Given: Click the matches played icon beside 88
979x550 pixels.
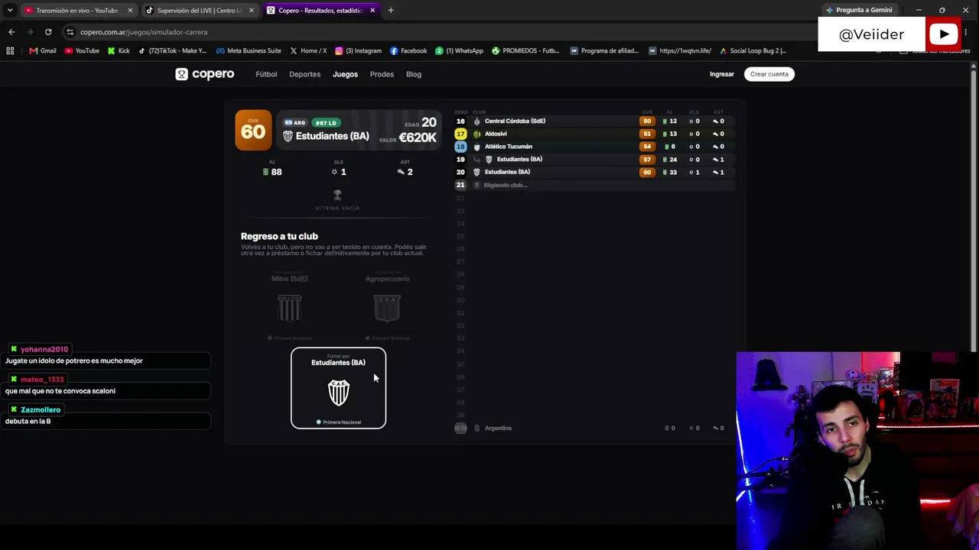Looking at the screenshot, I should (x=265, y=172).
